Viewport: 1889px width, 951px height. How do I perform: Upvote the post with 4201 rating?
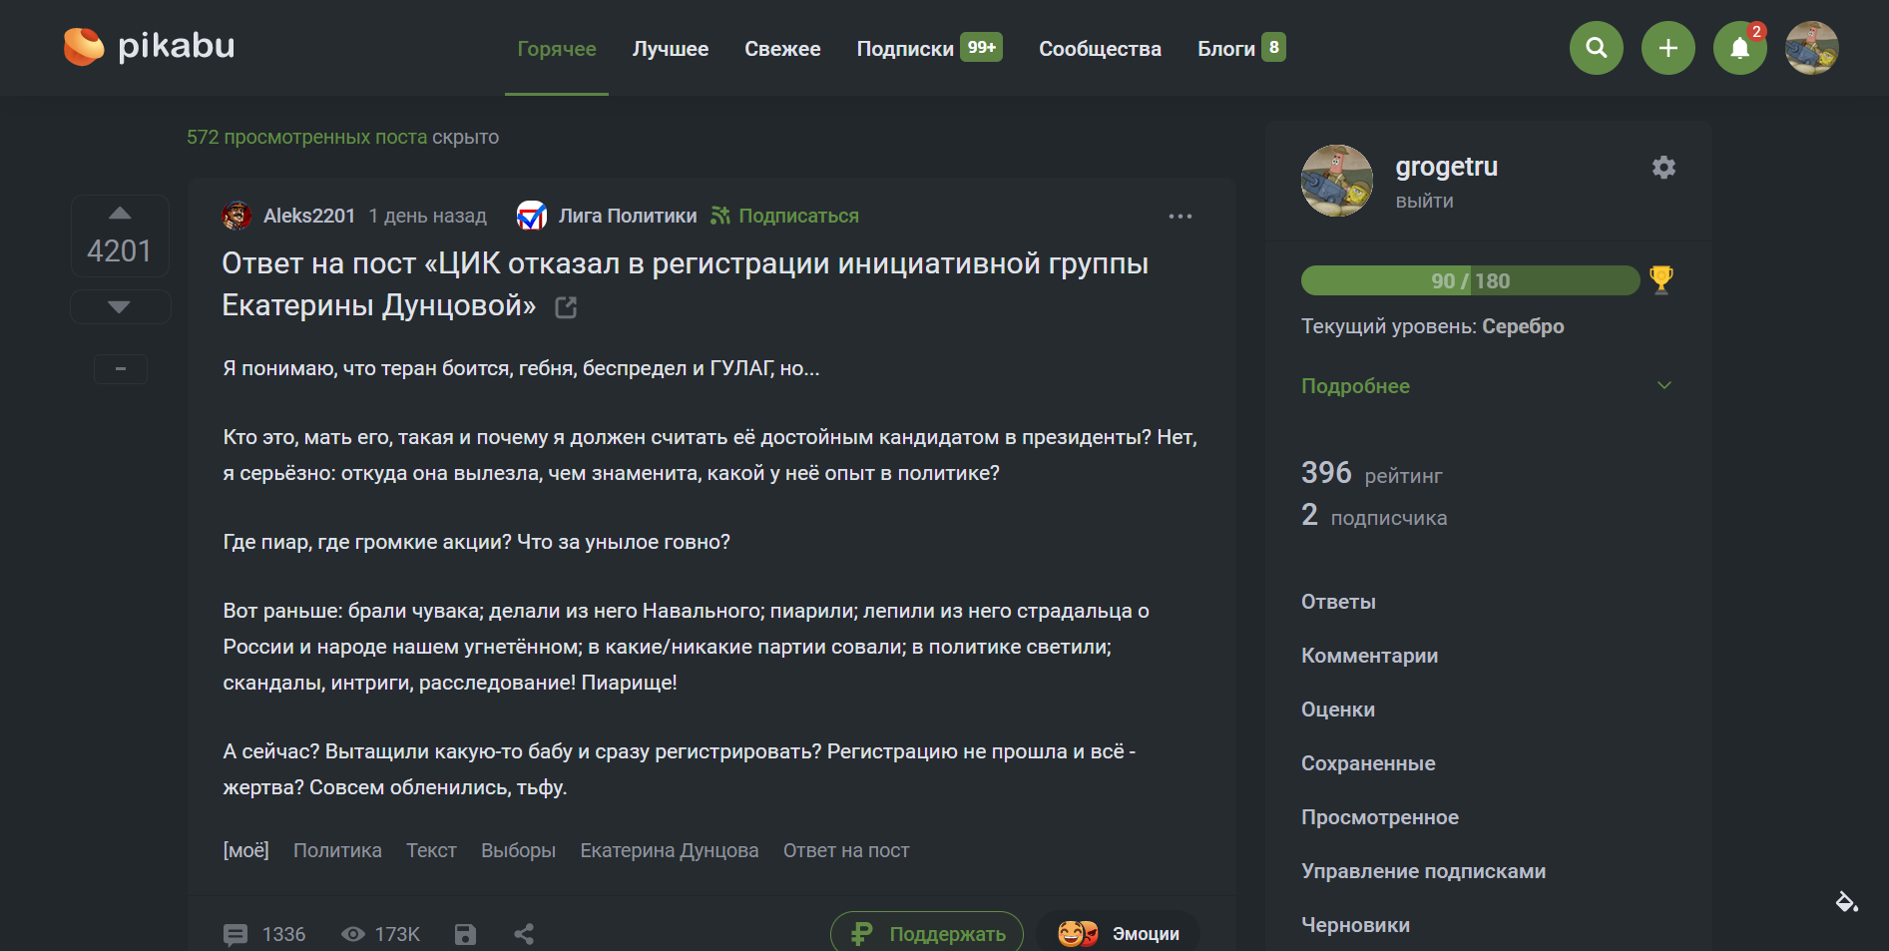point(120,213)
